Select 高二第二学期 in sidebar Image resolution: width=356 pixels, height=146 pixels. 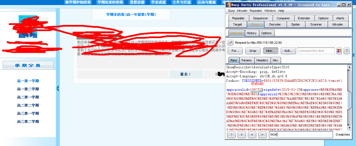pyautogui.click(x=28, y=105)
